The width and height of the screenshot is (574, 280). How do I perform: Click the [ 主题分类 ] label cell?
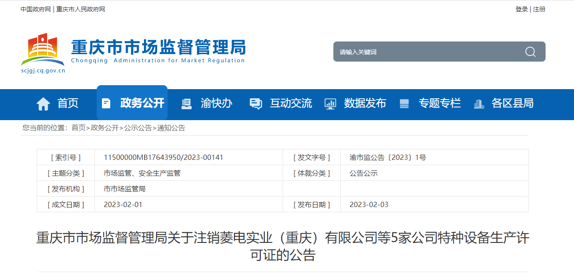[x=66, y=173]
